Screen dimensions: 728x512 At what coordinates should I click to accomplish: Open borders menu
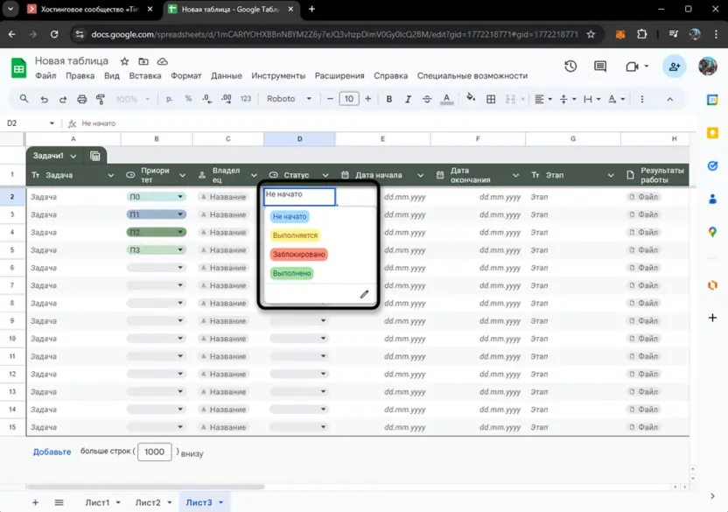[x=491, y=99]
